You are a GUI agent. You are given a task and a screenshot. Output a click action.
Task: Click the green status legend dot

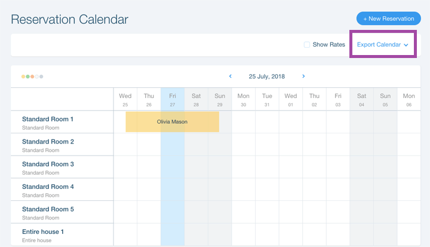point(27,77)
